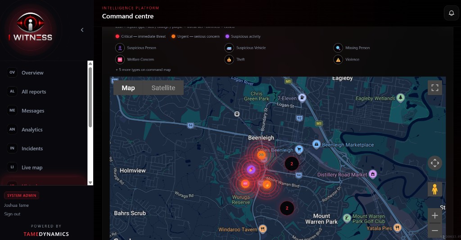Zoom in on the map

pos(435,216)
